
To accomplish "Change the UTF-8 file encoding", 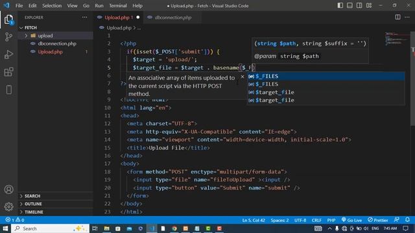I will click(x=300, y=220).
